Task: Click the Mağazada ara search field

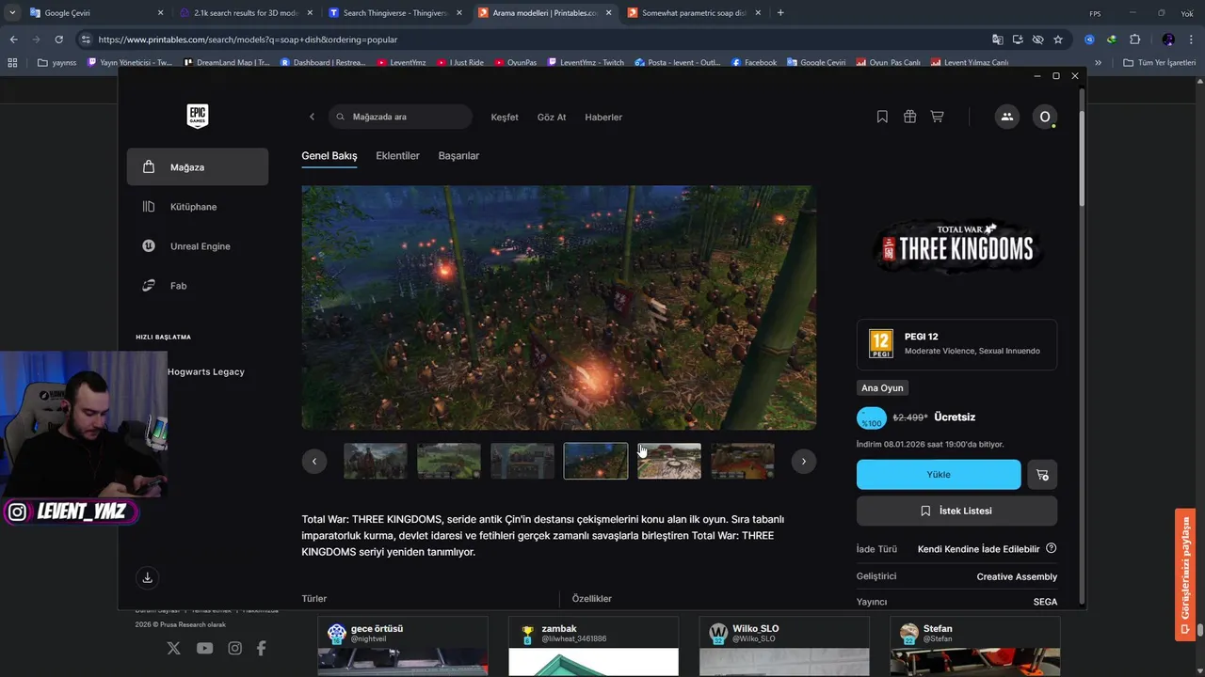Action: click(x=400, y=117)
